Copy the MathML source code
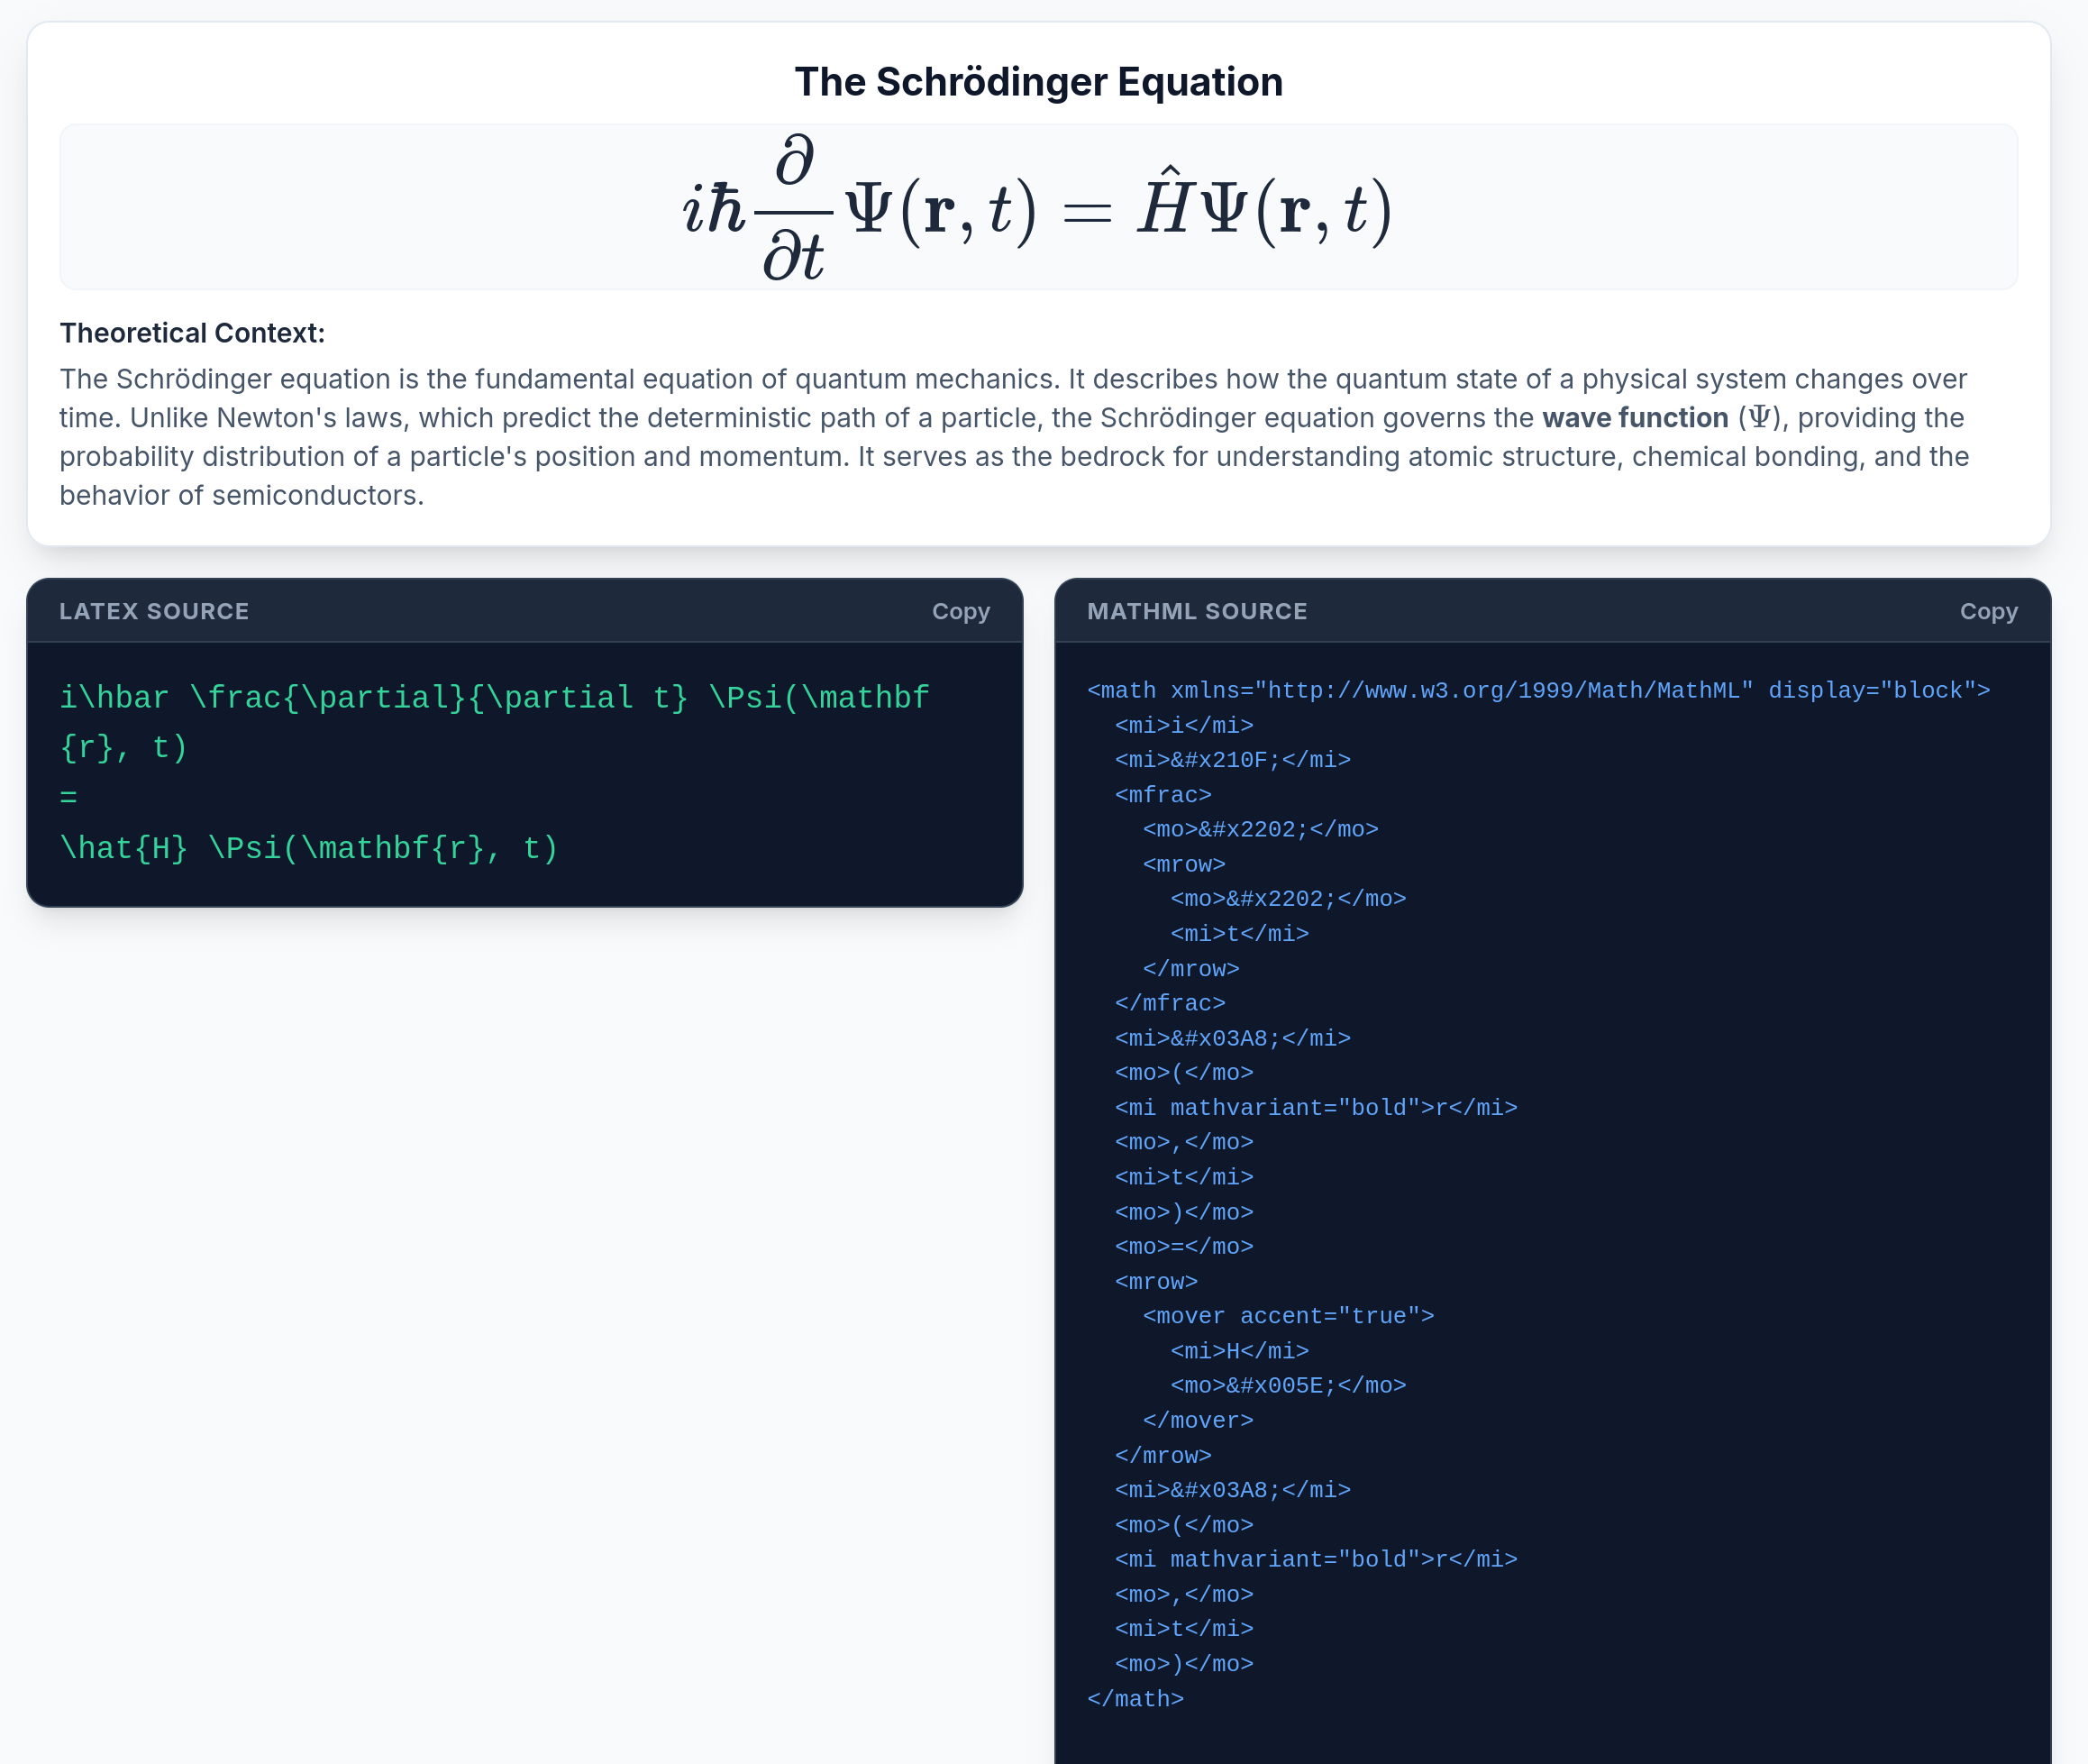The width and height of the screenshot is (2088, 1764). tap(1988, 611)
